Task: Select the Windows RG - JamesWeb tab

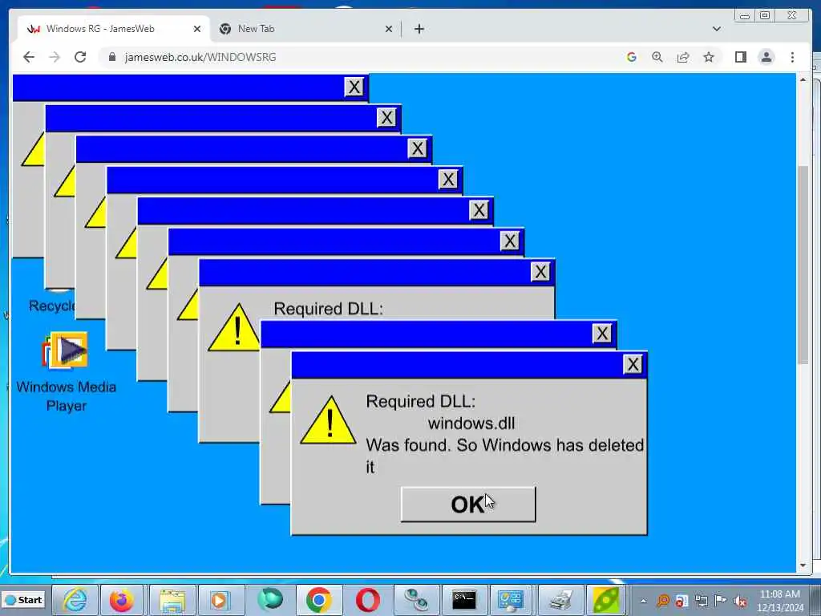Action: 113,29
